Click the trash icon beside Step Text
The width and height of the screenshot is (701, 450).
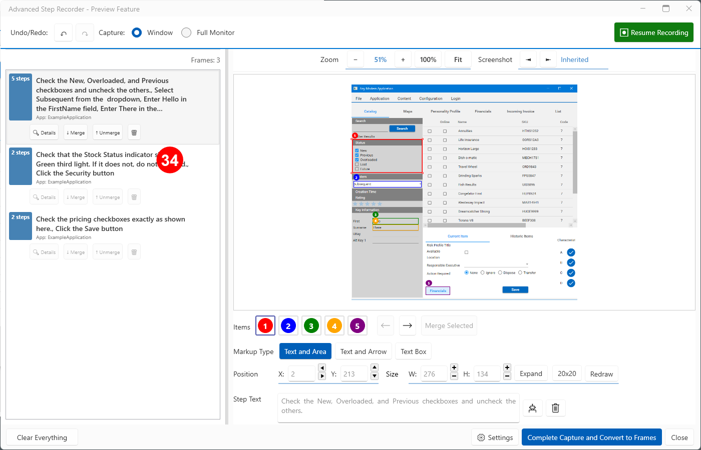[555, 408]
